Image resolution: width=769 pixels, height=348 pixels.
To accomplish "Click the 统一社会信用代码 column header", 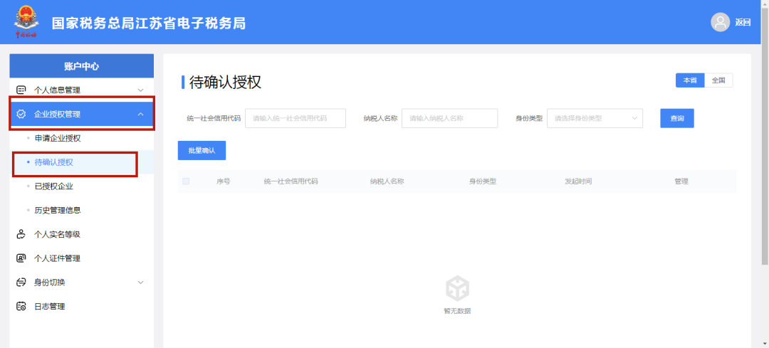I will [x=291, y=181].
